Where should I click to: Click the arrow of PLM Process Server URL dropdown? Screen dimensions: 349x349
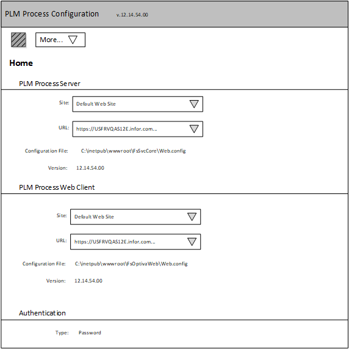(x=194, y=129)
